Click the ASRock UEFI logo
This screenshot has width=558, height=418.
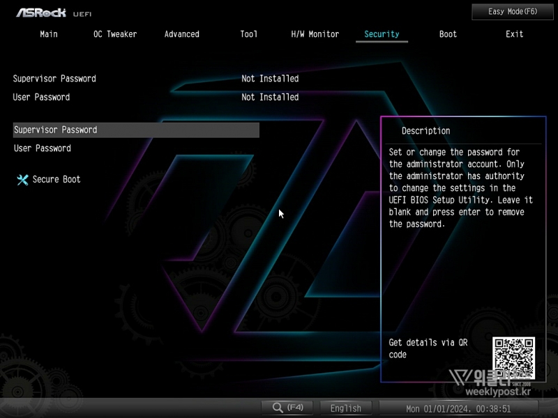pos(54,13)
